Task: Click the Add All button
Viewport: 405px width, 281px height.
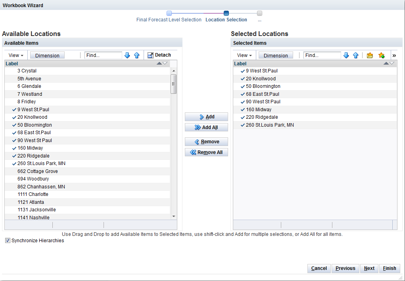Action: click(x=206, y=127)
